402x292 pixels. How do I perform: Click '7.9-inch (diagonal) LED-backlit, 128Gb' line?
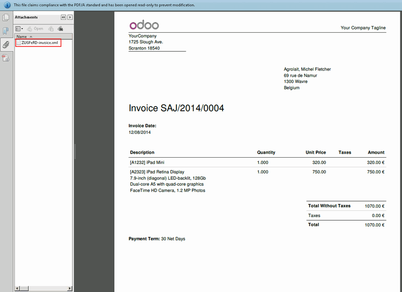pos(168,178)
